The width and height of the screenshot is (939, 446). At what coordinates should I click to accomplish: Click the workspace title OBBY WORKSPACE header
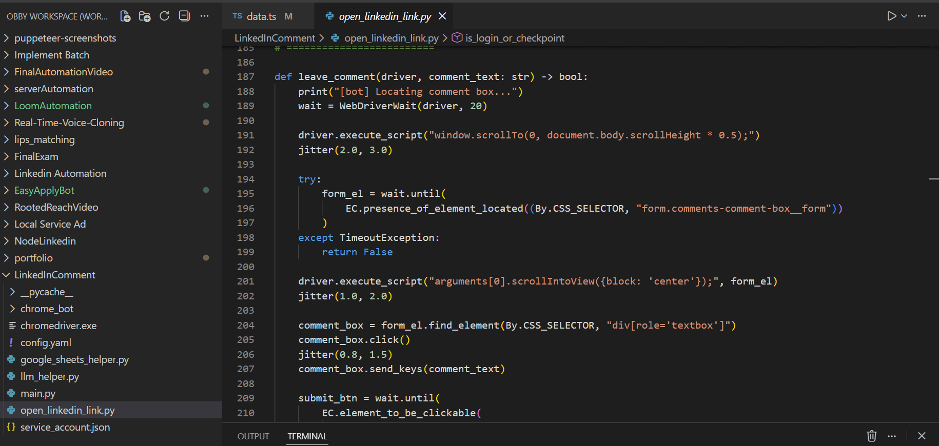pos(57,16)
